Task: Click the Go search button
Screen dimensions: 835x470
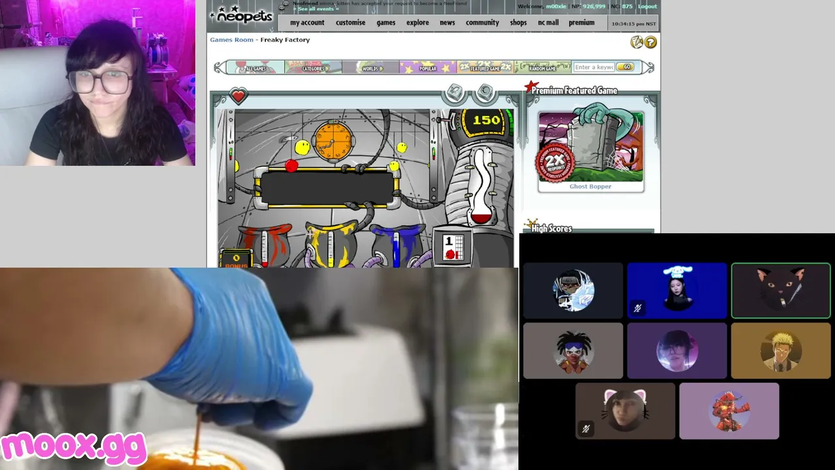Action: 625,67
